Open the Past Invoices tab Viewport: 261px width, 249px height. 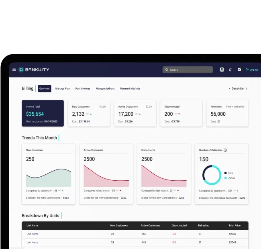point(83,89)
